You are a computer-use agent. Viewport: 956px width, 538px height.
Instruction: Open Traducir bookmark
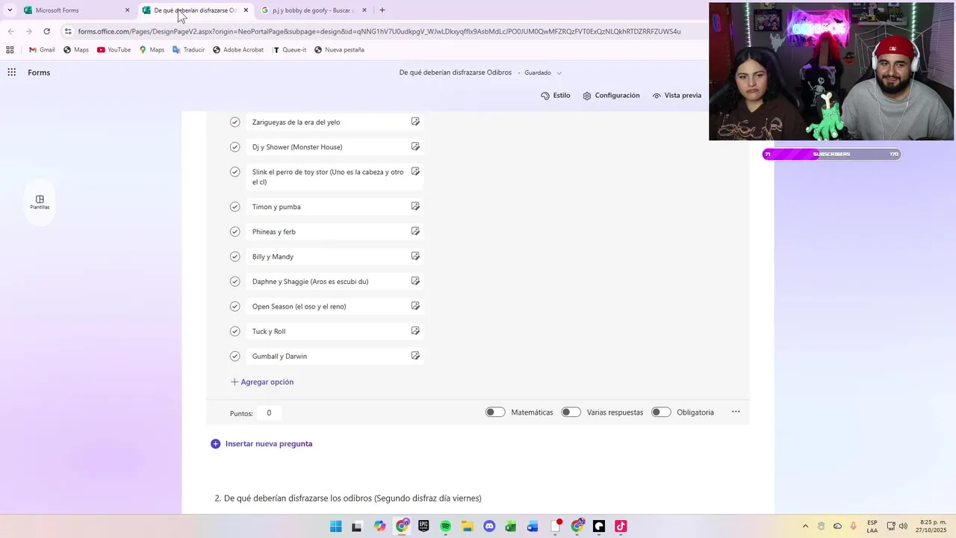click(188, 50)
